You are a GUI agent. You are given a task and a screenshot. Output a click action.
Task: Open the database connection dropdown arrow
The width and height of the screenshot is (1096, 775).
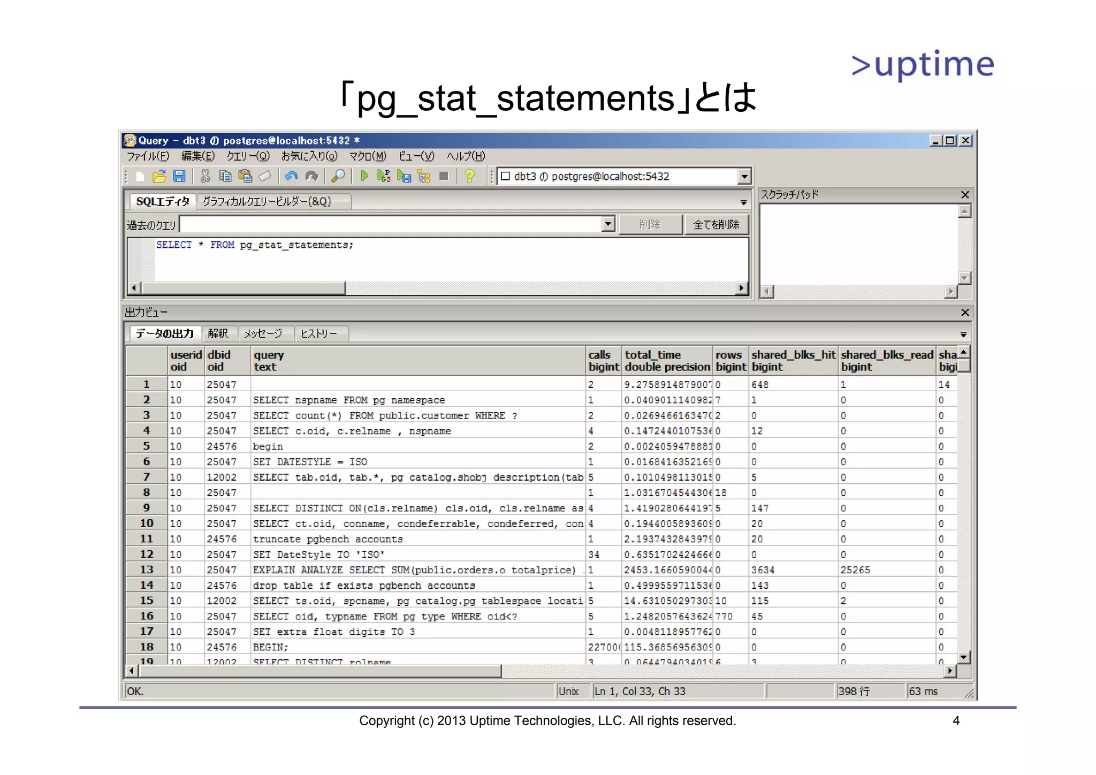(x=744, y=177)
